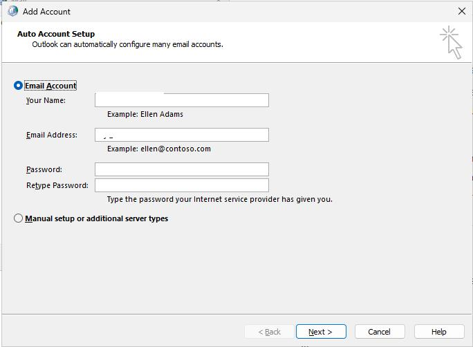The width and height of the screenshot is (473, 347).
Task: Click the Add Account globe icon in title bar
Action: point(12,11)
